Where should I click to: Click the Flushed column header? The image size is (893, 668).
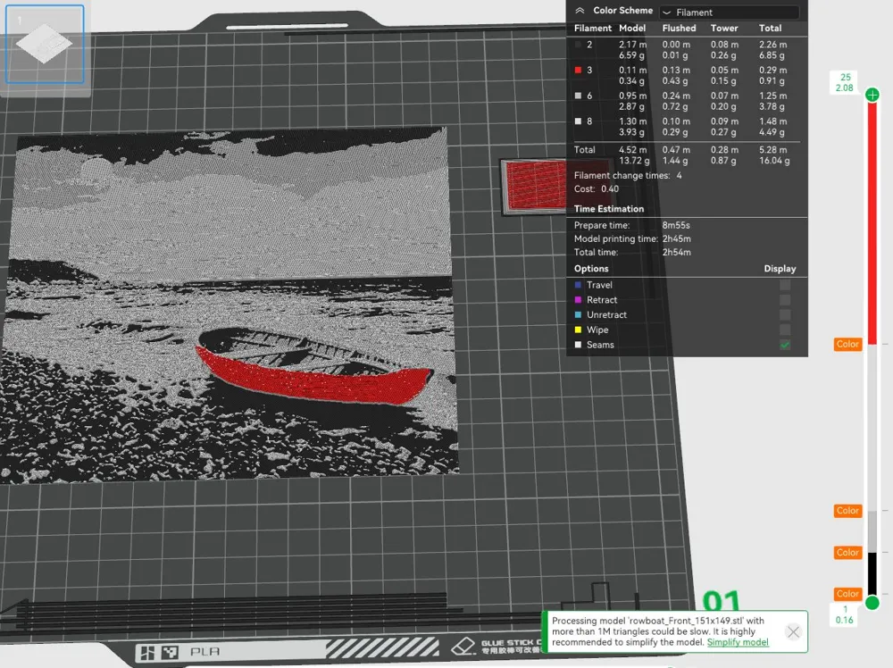679,28
